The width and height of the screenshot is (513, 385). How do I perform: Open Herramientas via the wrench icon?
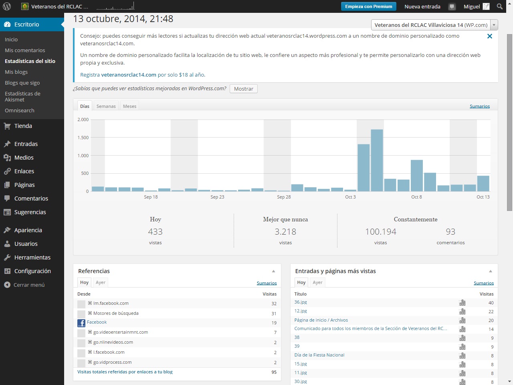coord(7,257)
